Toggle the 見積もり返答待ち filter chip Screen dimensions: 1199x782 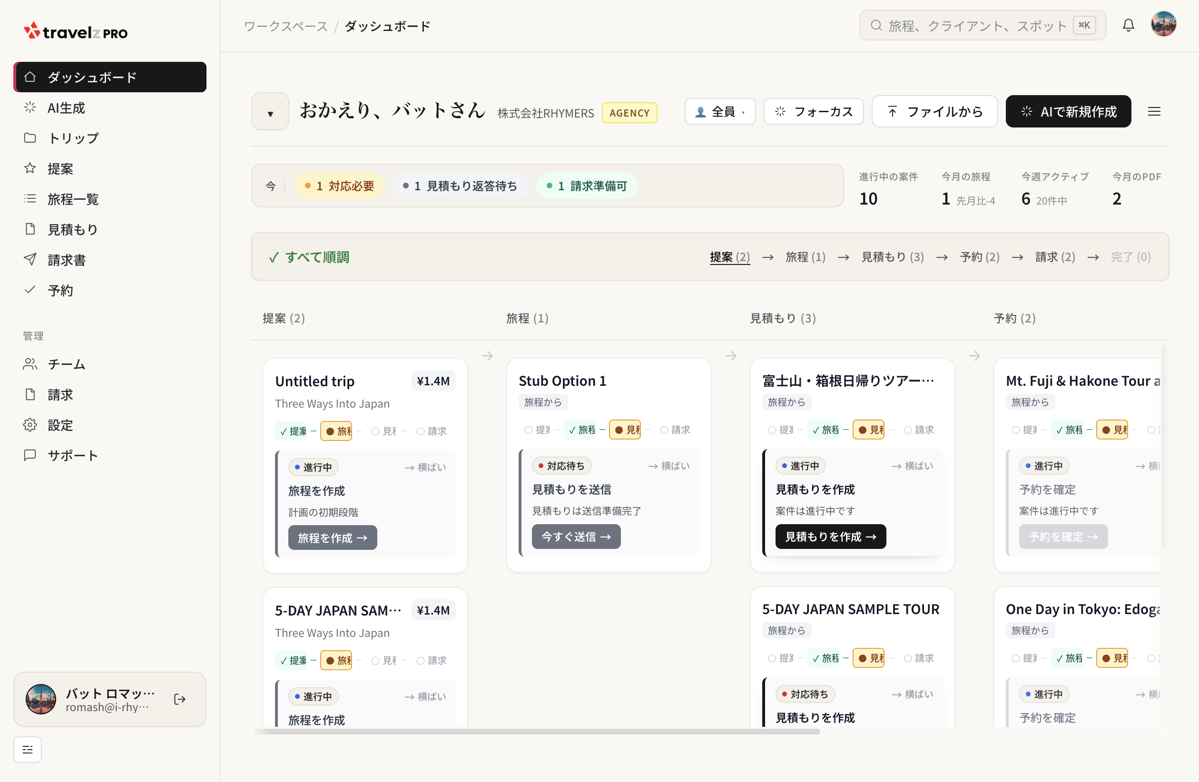(x=461, y=186)
